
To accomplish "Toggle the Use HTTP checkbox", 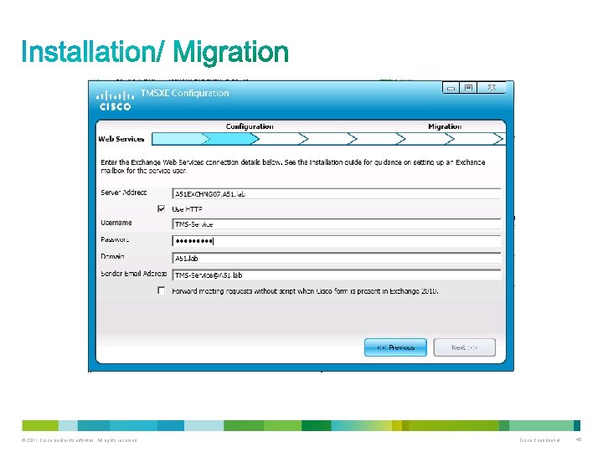I will coord(162,208).
